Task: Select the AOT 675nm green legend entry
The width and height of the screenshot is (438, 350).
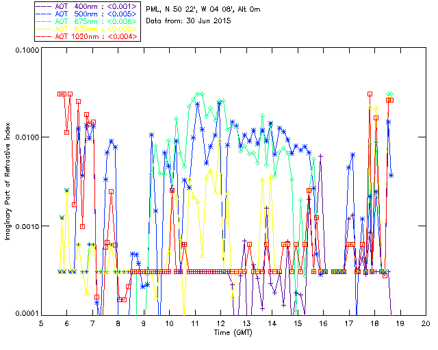Action: [x=87, y=21]
